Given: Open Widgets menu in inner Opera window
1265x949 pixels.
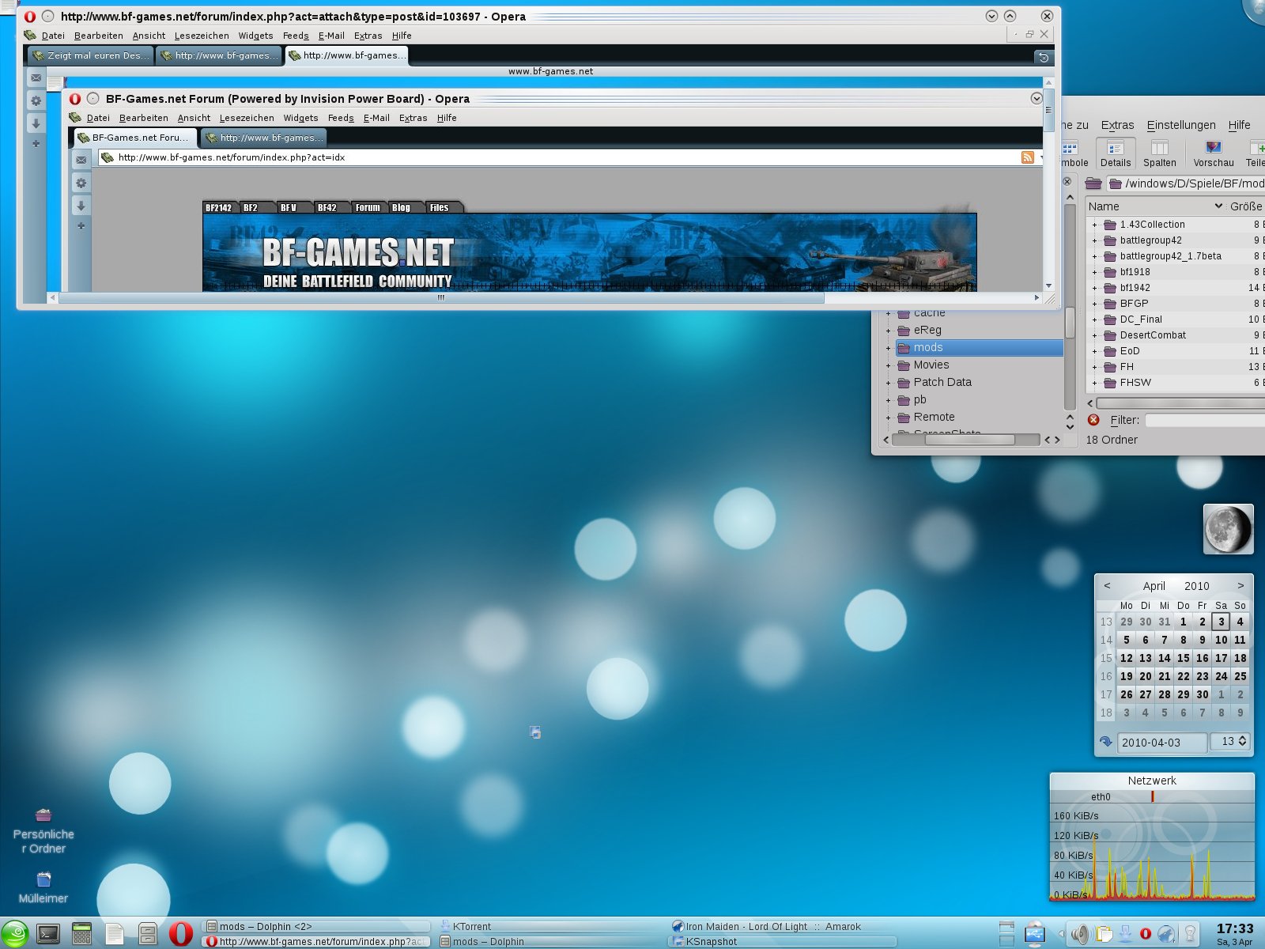Looking at the screenshot, I should pyautogui.click(x=300, y=118).
